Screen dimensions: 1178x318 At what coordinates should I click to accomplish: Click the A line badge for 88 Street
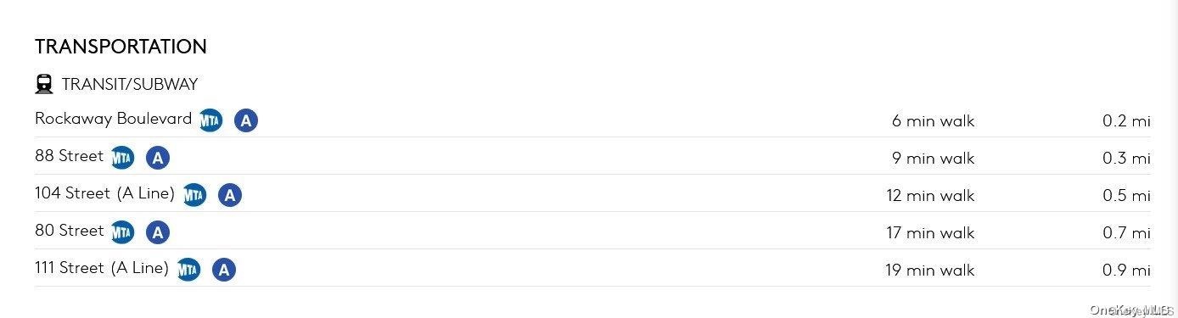[158, 158]
